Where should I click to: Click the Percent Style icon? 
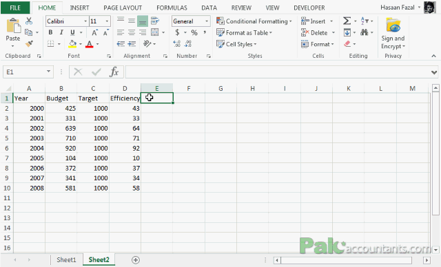pos(194,32)
